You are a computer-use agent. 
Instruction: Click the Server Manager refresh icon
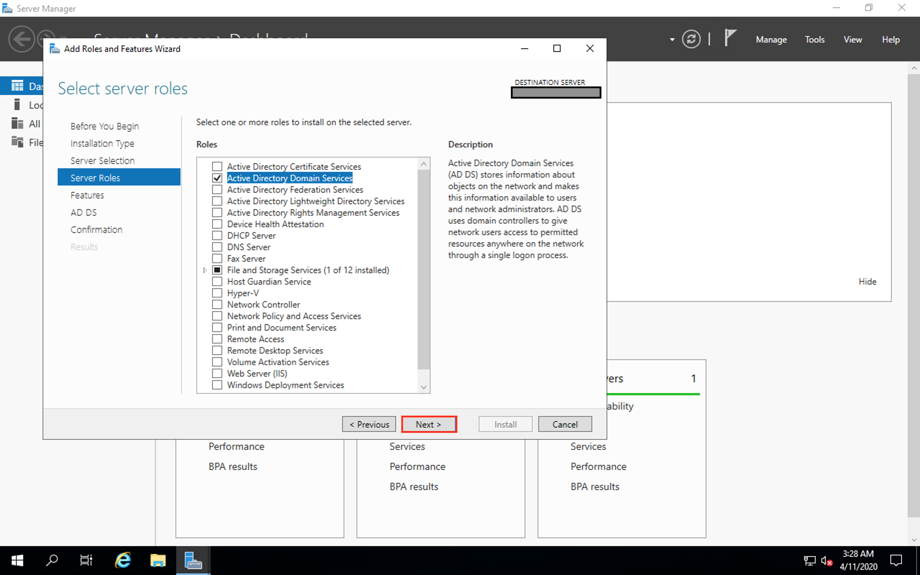pos(691,39)
